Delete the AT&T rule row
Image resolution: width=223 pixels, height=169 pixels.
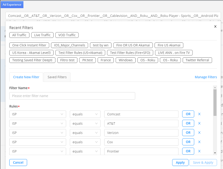199,123
